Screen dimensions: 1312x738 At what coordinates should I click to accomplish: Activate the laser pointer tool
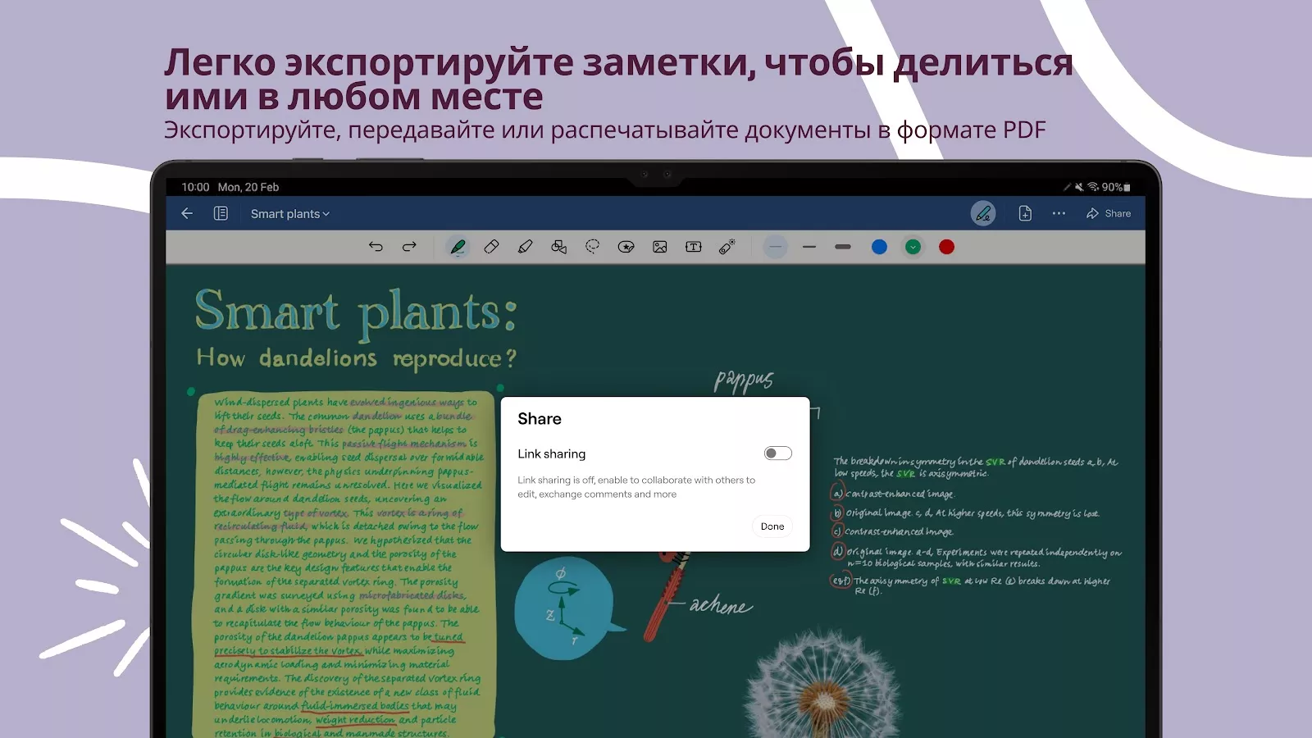tap(727, 247)
